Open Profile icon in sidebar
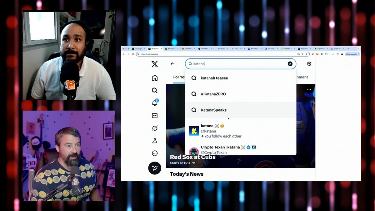Screen dimensions: 375x211 (x=155, y=141)
